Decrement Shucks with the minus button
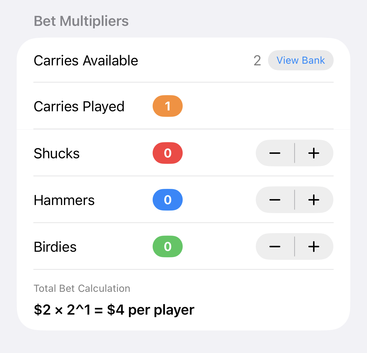 click(x=275, y=153)
